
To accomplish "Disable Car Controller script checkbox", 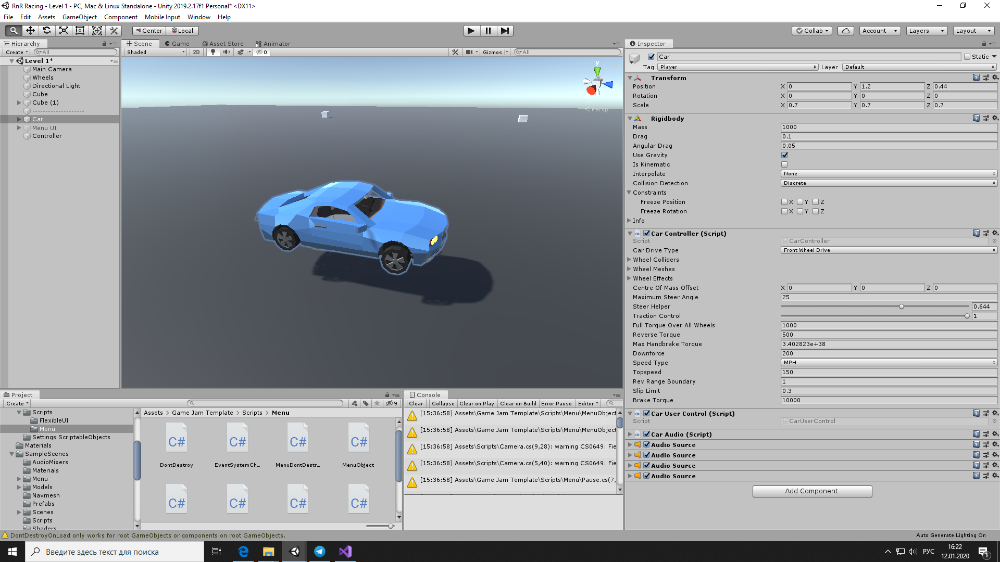I will (x=646, y=233).
